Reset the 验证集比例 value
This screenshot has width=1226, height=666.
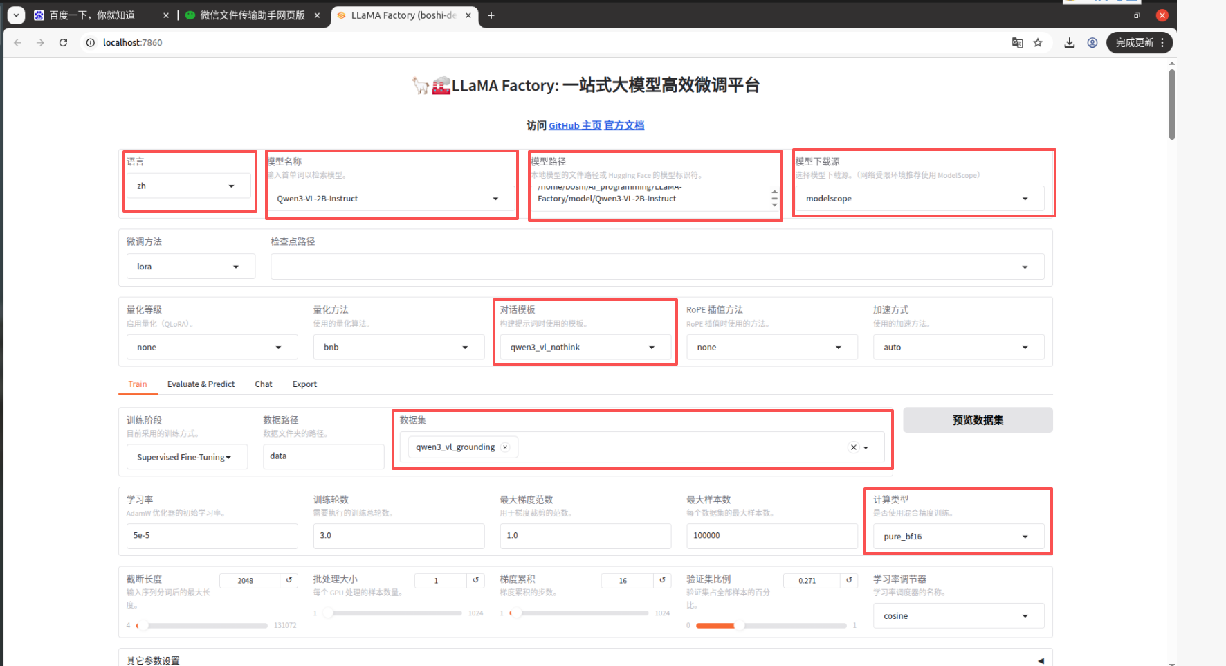tap(849, 580)
